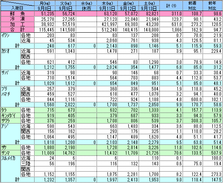Select the 冷凍 row label
This screenshot has width=223, height=183.
point(17,19)
